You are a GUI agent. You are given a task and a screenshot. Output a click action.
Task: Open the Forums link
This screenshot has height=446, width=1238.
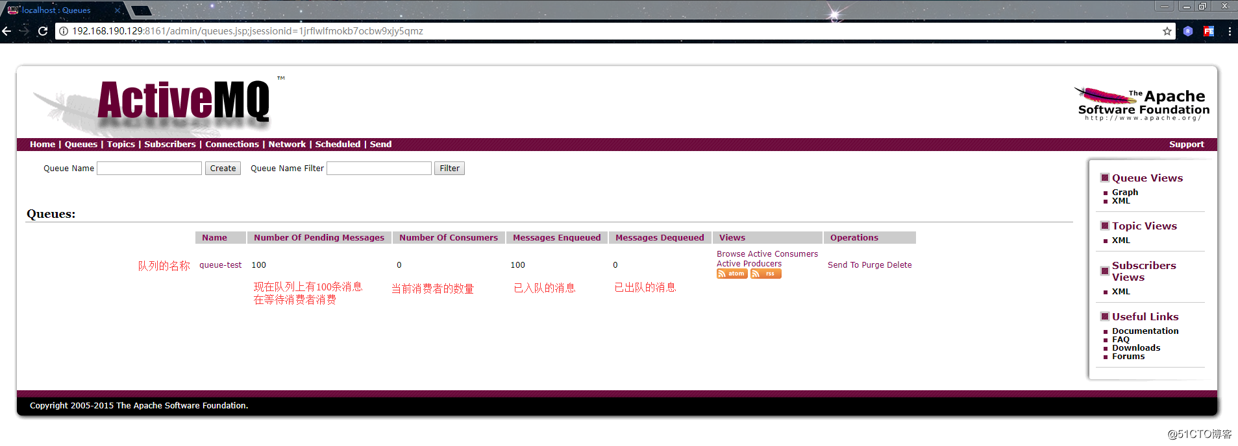(x=1128, y=357)
